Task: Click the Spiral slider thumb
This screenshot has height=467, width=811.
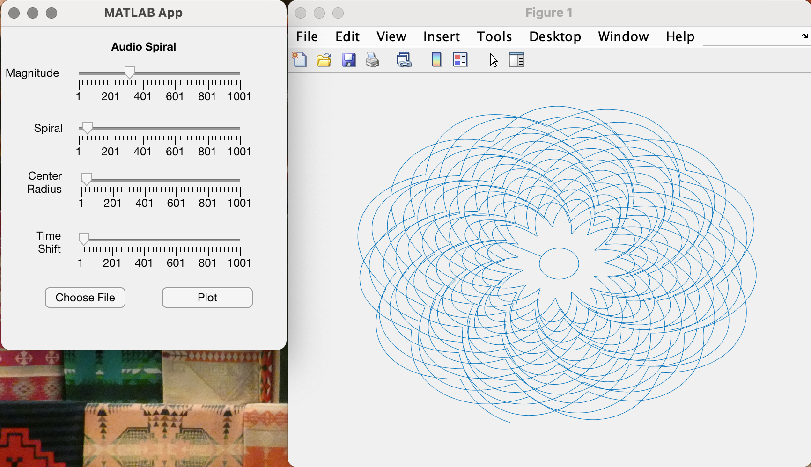Action: pyautogui.click(x=87, y=128)
